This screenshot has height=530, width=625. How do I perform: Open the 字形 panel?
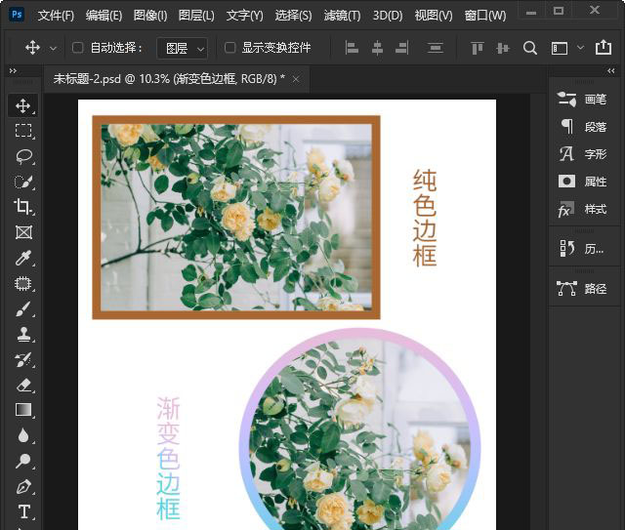click(584, 154)
